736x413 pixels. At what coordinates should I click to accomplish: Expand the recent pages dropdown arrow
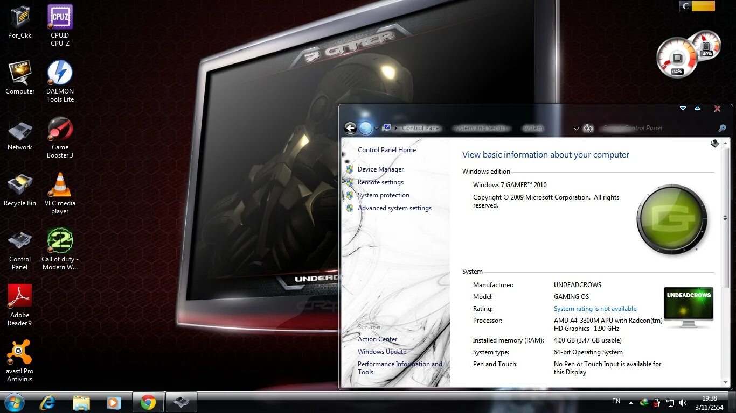[376, 129]
